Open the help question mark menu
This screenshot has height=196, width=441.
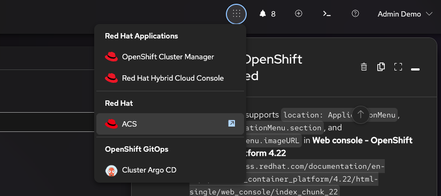pyautogui.click(x=355, y=13)
